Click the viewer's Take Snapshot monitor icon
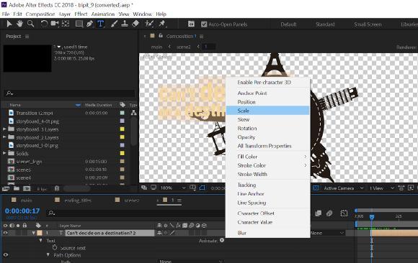418x263 pixels. tap(154, 188)
